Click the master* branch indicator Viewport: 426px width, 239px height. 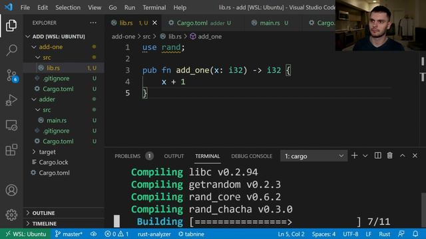click(69, 234)
